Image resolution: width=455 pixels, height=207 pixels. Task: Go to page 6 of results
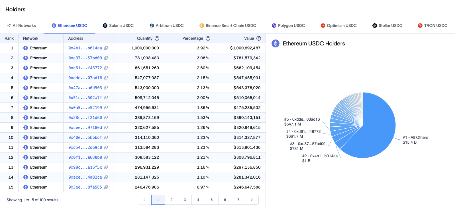[225, 200]
